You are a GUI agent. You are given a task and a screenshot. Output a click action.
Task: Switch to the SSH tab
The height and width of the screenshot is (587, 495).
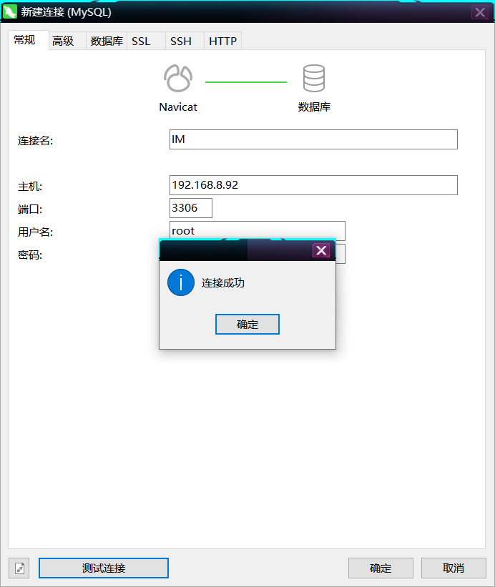click(185, 41)
